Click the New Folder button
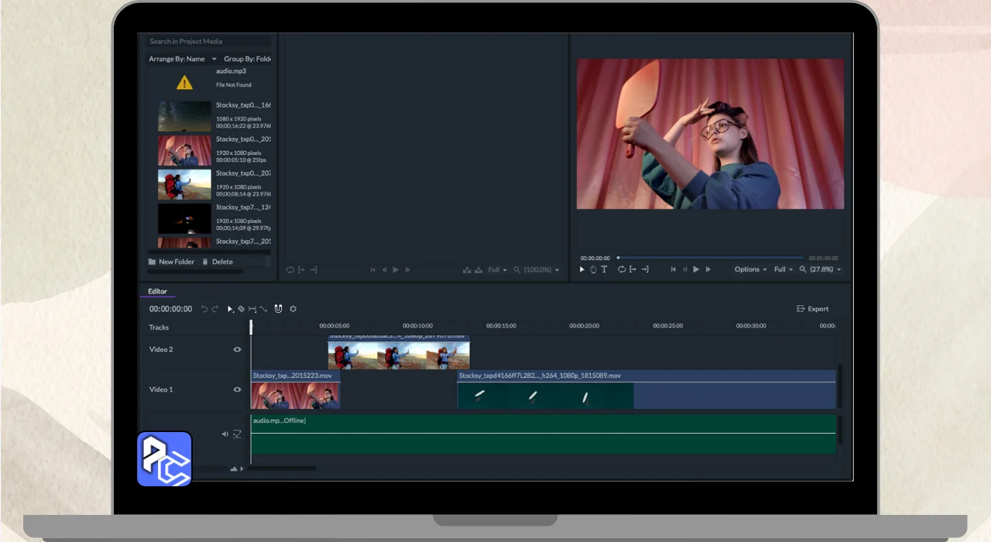 171,262
